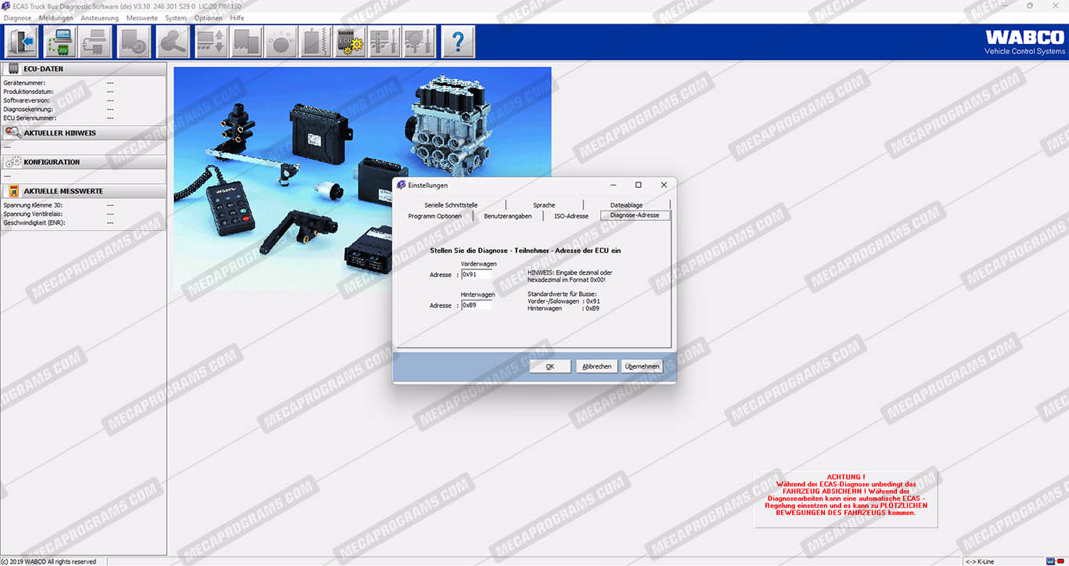Open the Meldungen menu
The width and height of the screenshot is (1069, 566).
[x=56, y=17]
